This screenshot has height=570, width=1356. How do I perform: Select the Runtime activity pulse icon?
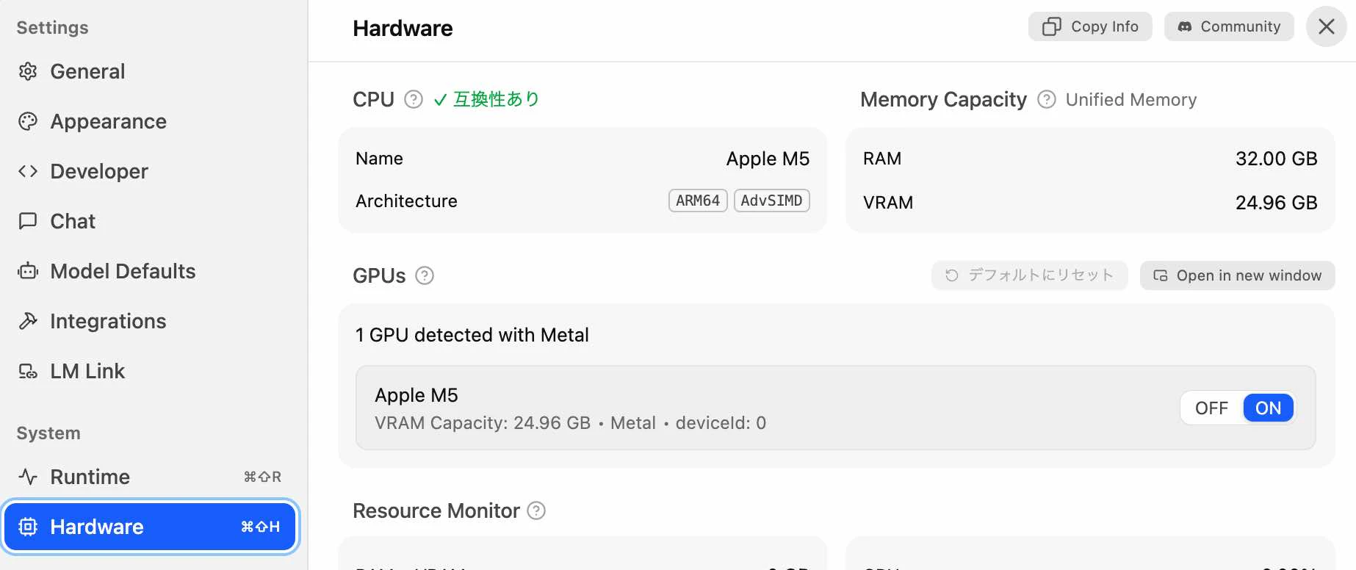(28, 477)
